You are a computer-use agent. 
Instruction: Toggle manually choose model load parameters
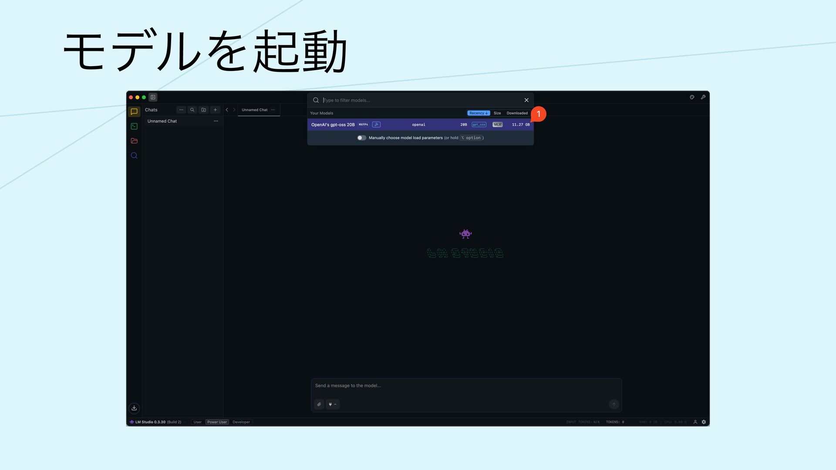click(361, 138)
